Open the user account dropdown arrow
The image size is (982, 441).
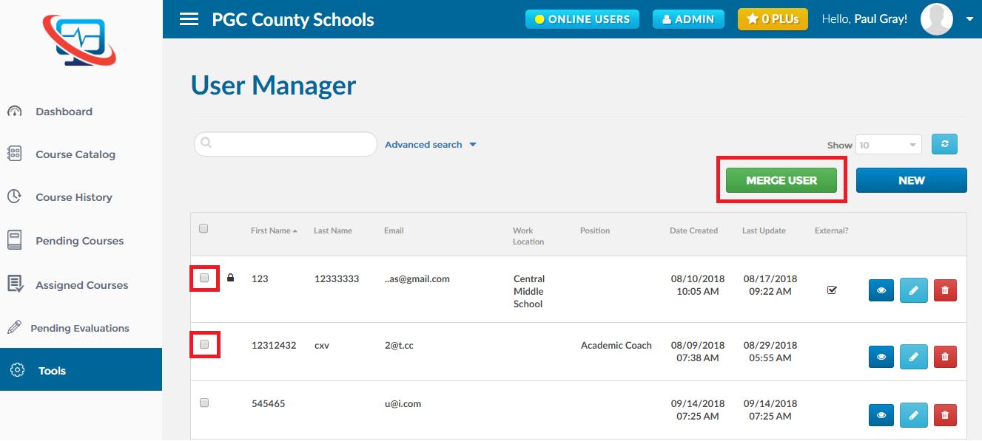969,20
